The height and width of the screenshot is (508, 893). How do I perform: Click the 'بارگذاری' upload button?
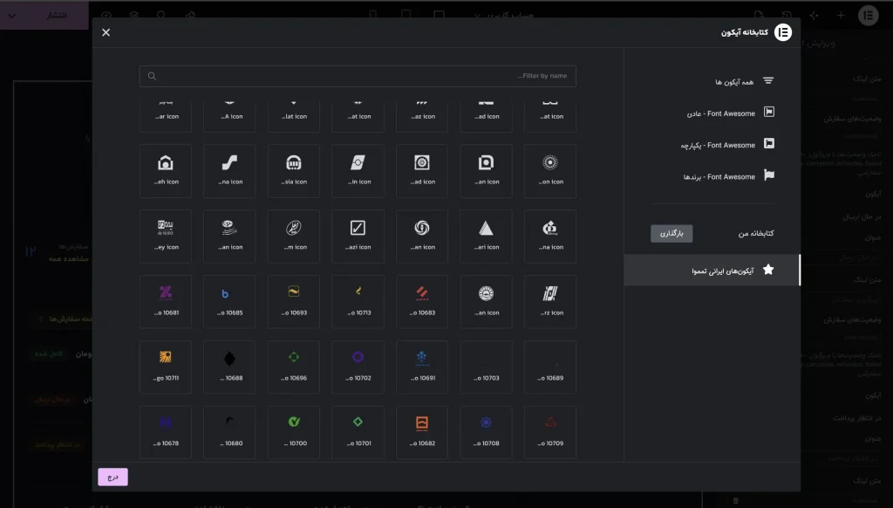click(671, 233)
